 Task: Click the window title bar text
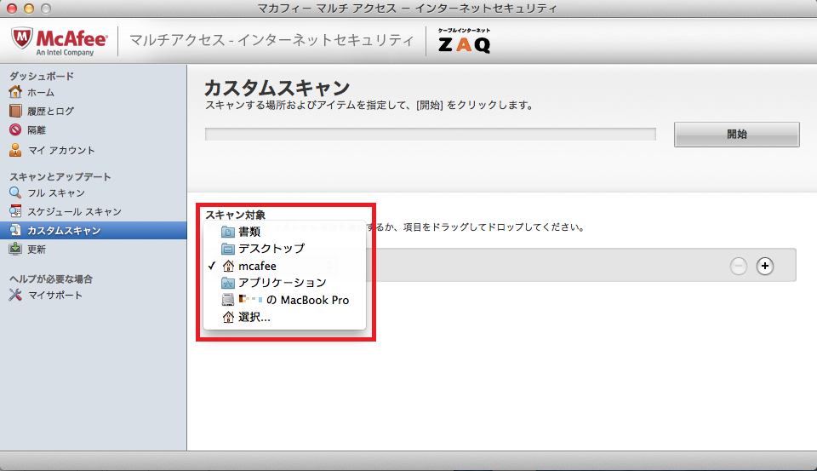(x=408, y=9)
